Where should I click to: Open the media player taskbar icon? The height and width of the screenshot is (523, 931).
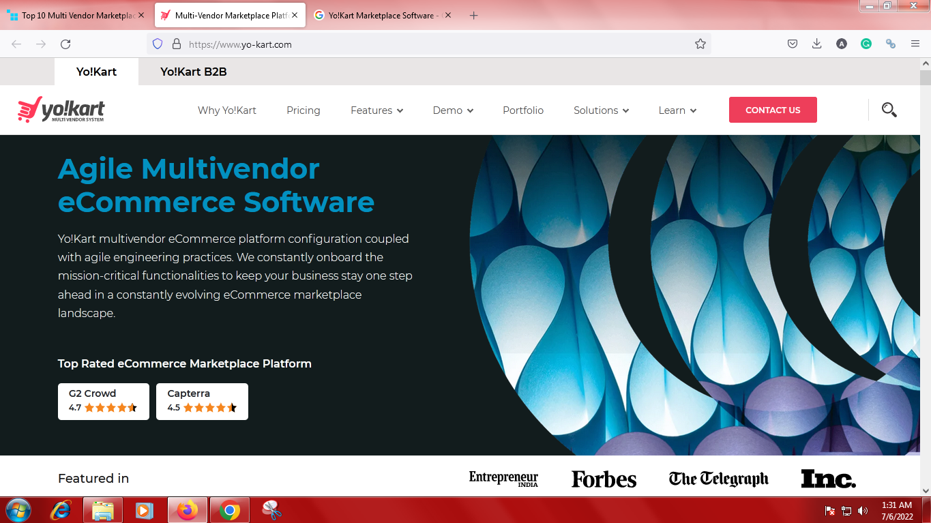144,510
